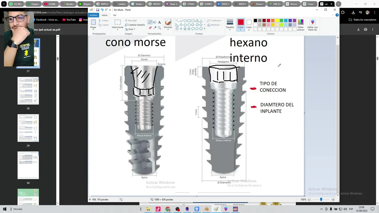Screen dimensions: 379x213
Task: Select the Fill with color bucket tool
Action: (155, 22)
